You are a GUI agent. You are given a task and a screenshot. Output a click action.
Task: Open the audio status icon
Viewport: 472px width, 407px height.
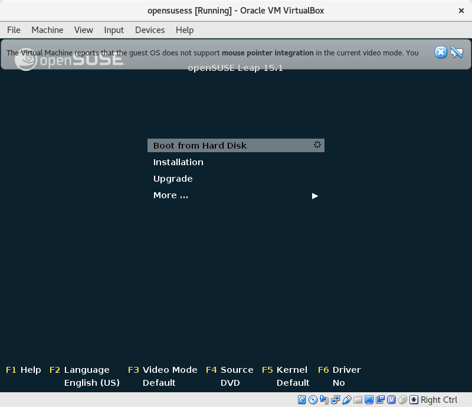click(324, 399)
